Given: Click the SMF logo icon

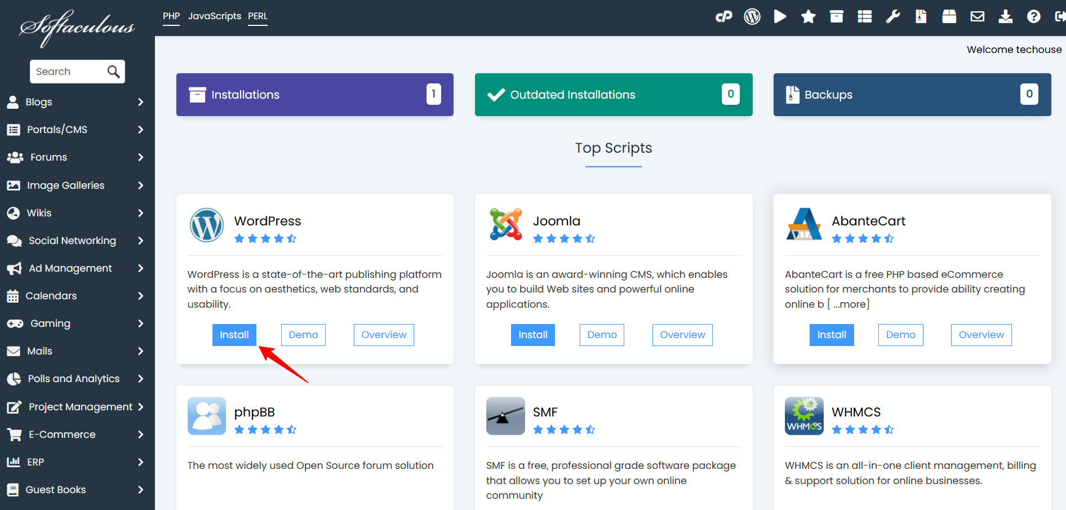Looking at the screenshot, I should [x=505, y=416].
